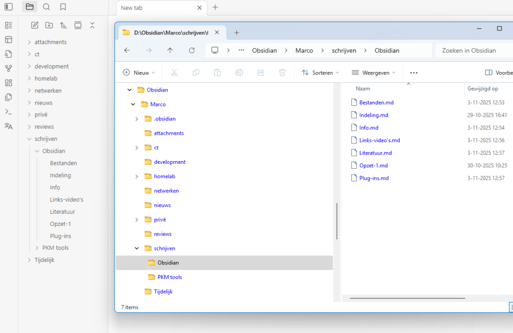Screen dimensions: 513x333
Task: Open the Tijdelijk folder in Obsidian sidebar
Action: [45, 260]
